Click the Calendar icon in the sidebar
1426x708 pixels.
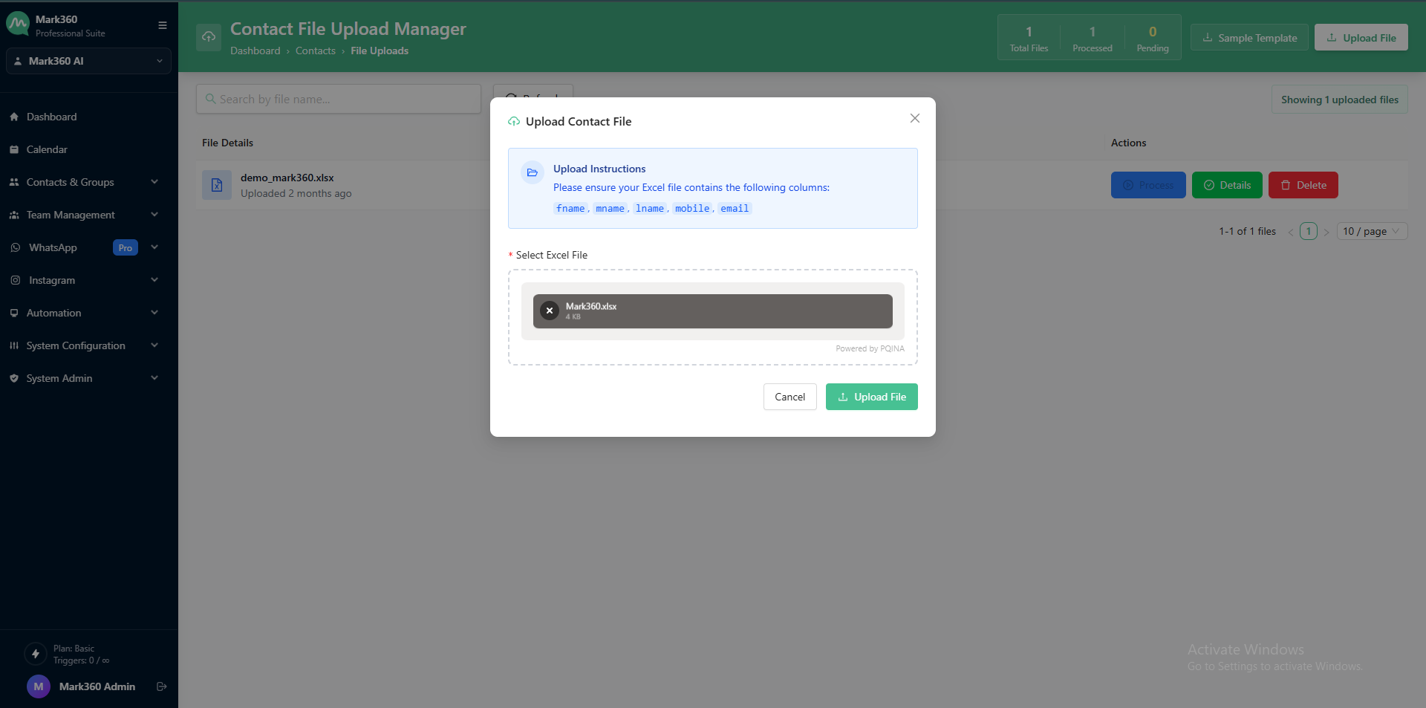(x=15, y=149)
